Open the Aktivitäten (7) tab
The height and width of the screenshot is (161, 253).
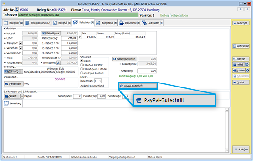pos(152,23)
